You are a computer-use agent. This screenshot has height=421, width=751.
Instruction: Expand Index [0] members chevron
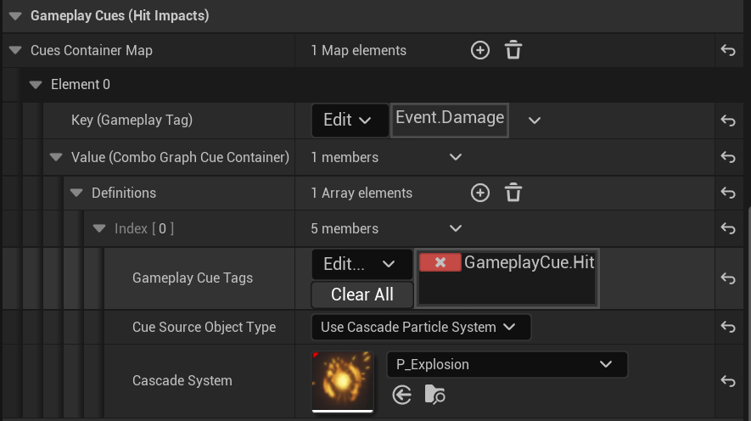click(456, 229)
